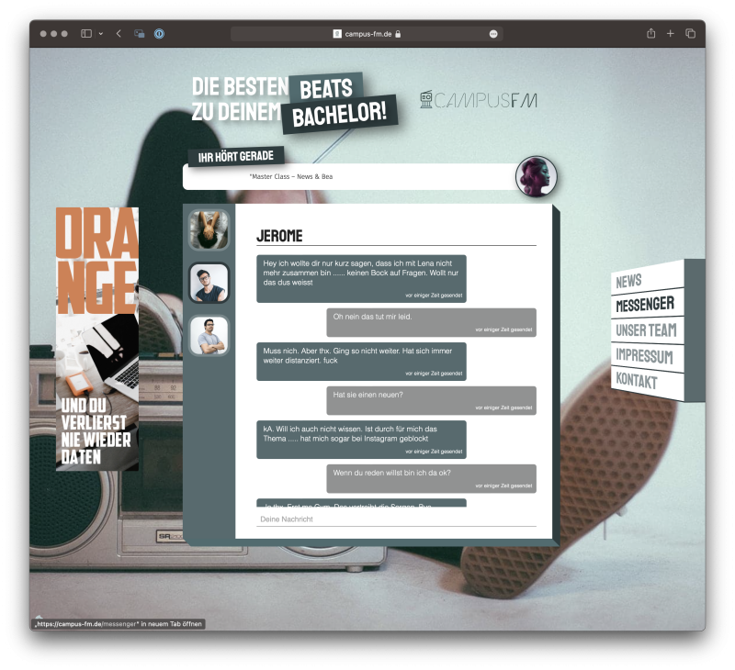Click the host avatar with headphones

pos(537,176)
